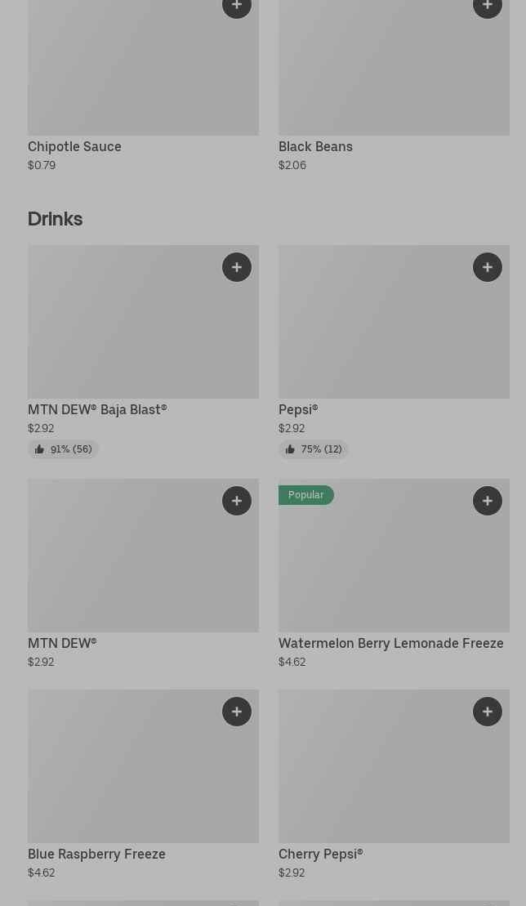Open the Watermelon Berry Lemonade Freeze title
Viewport: 526px width, 906px height.
tap(390, 644)
